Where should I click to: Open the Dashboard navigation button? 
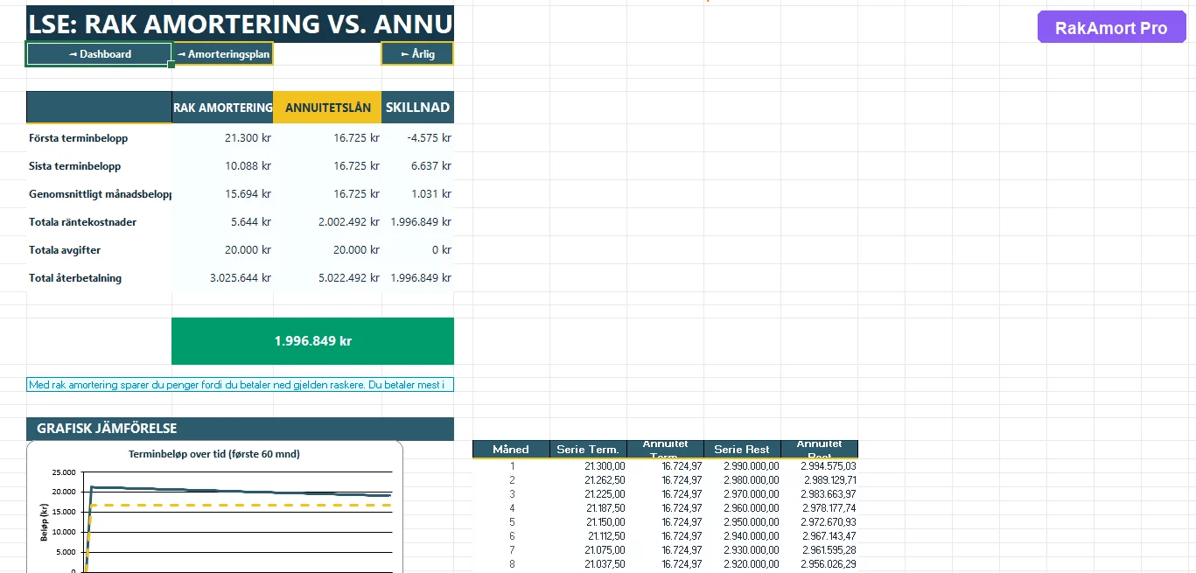click(x=99, y=54)
